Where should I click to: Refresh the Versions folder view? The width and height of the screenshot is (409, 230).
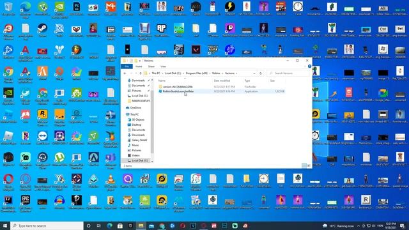[261, 73]
